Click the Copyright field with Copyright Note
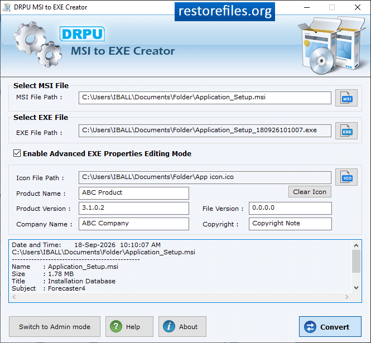Image resolution: width=371 pixels, height=343 pixels. (290, 224)
